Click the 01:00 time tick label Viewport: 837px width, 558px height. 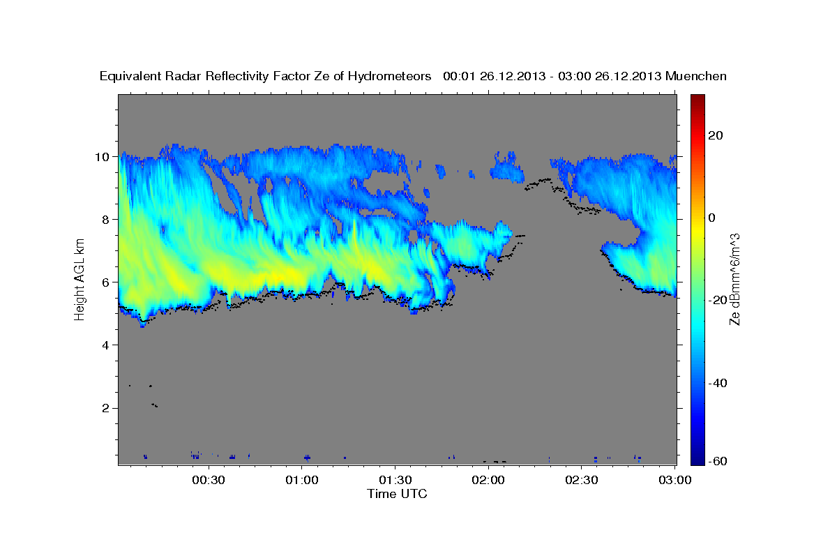(302, 481)
